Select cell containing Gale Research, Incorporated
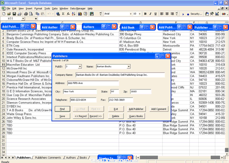Image resolution: width=229 pixels, height=163 pixels. click(62, 49)
